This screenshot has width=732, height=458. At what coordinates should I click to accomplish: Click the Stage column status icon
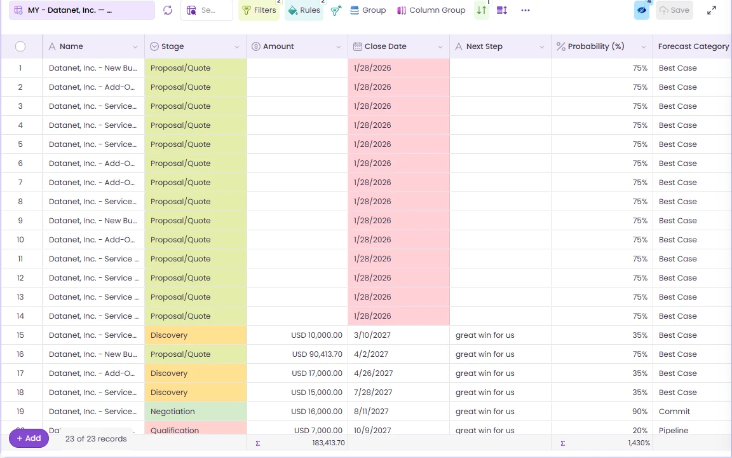pos(154,46)
